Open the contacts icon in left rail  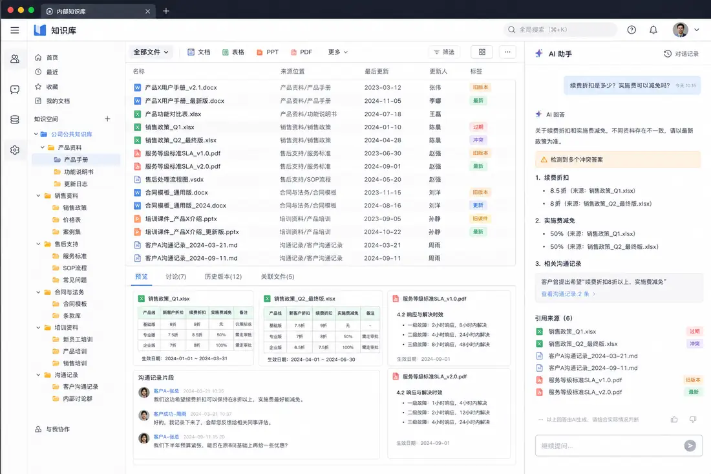pos(15,59)
